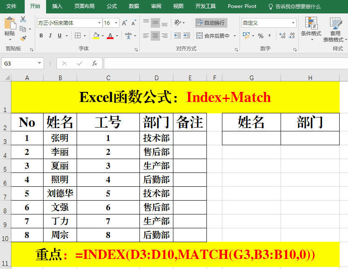Select row 5 header
Viewport: 348px width, 269px height.
click(x=5, y=166)
